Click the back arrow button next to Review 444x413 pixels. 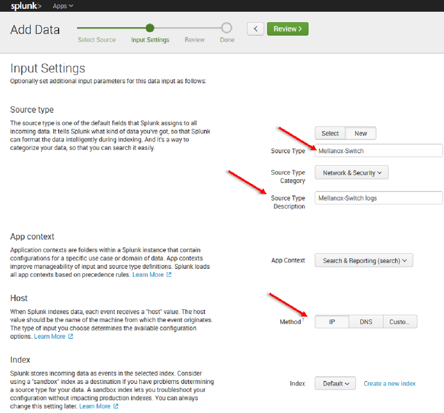pyautogui.click(x=255, y=29)
